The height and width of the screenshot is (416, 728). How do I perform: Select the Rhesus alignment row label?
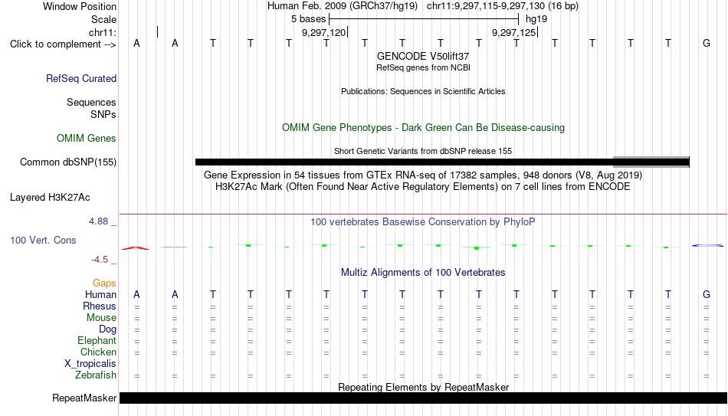[100, 306]
